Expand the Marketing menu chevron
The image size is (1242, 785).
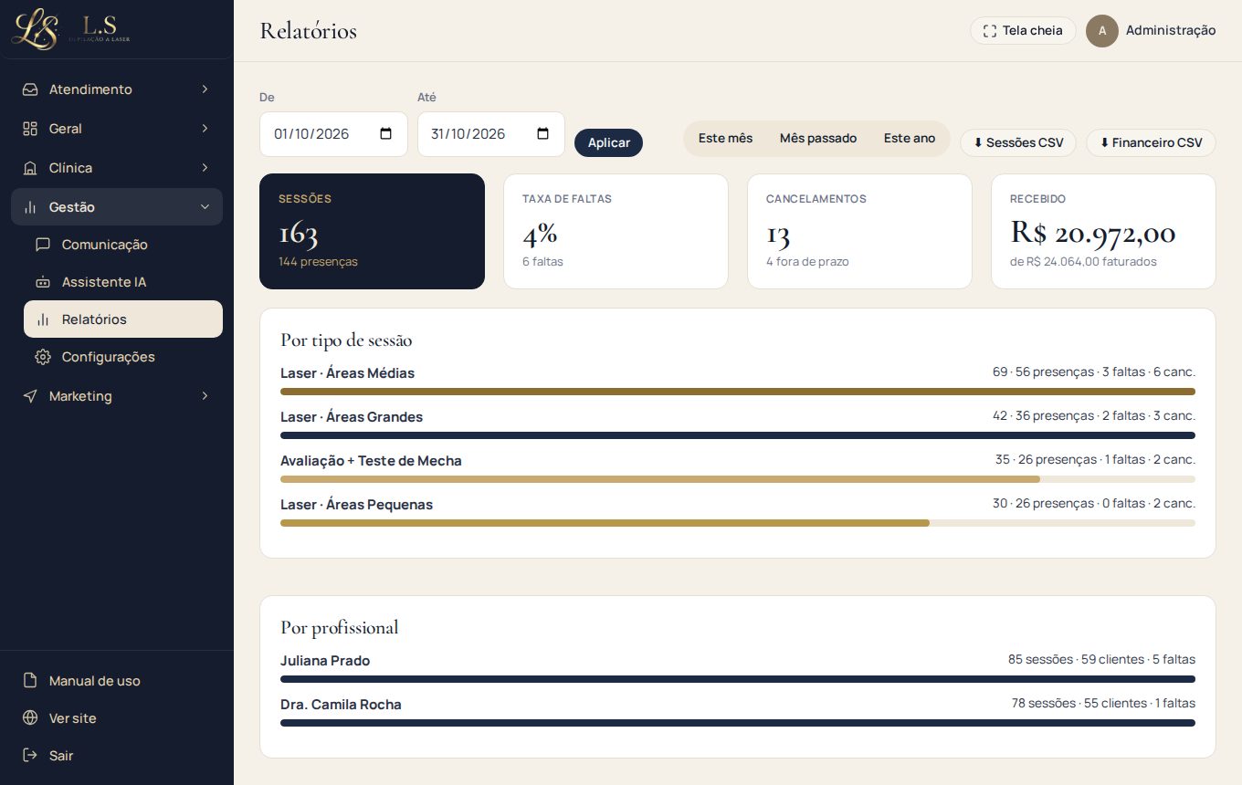pyautogui.click(x=205, y=396)
